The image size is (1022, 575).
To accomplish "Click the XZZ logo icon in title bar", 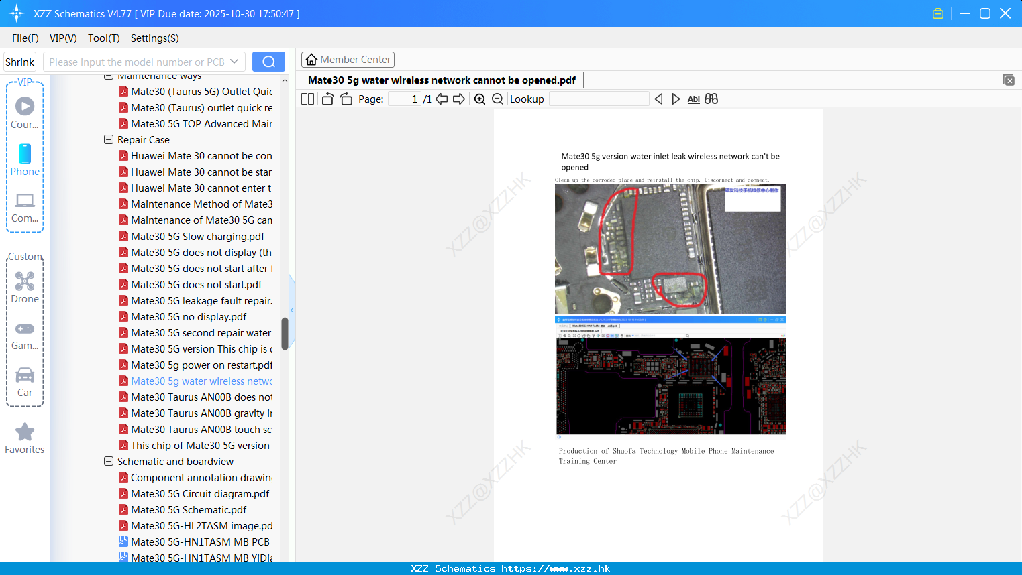I will tap(17, 13).
